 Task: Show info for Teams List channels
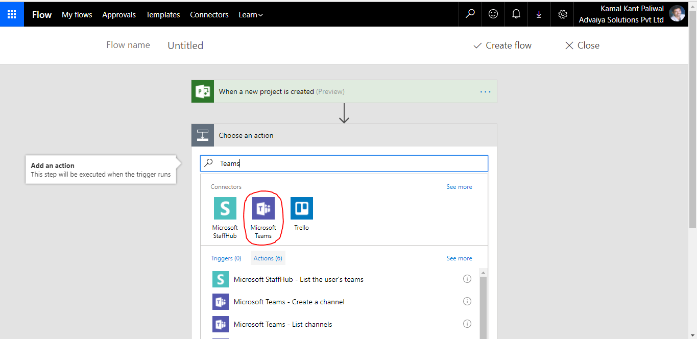pos(467,324)
